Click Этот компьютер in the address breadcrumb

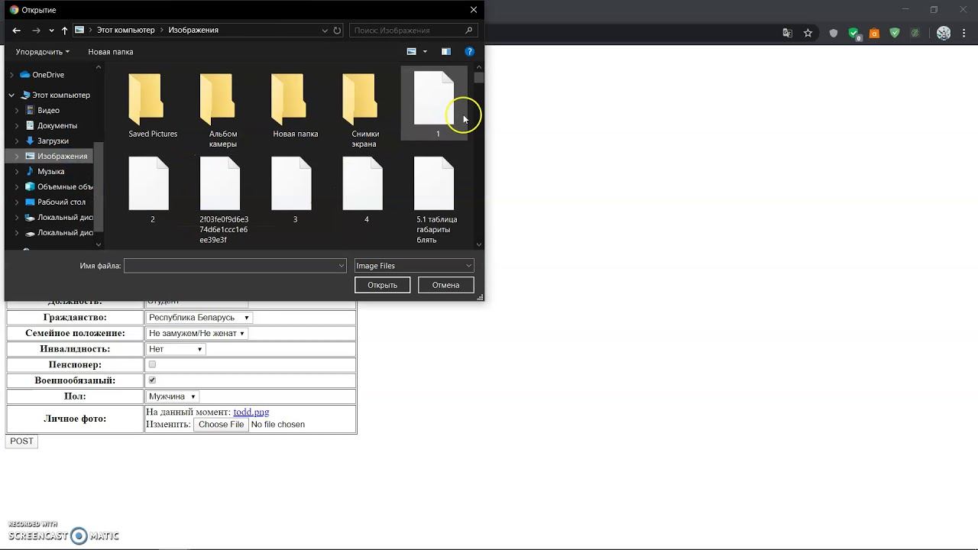(x=125, y=31)
